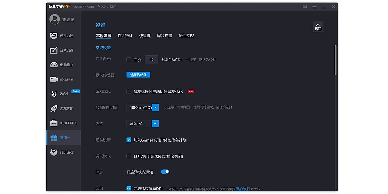Tick the 打开/关闭调试模式 checkbox
This screenshot has height=194, width=388.
point(129,156)
